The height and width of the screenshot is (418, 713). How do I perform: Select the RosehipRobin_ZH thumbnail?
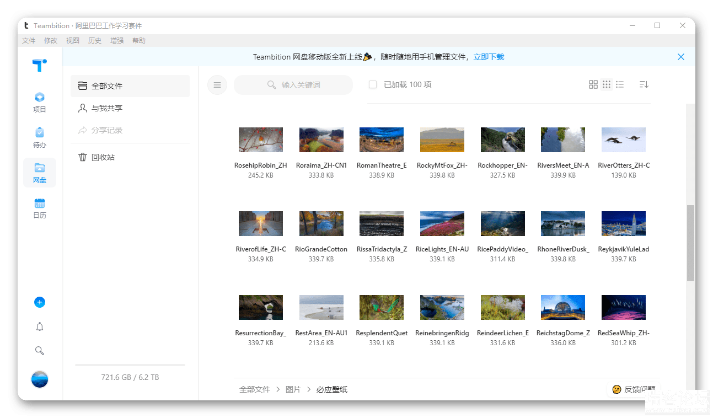(261, 140)
